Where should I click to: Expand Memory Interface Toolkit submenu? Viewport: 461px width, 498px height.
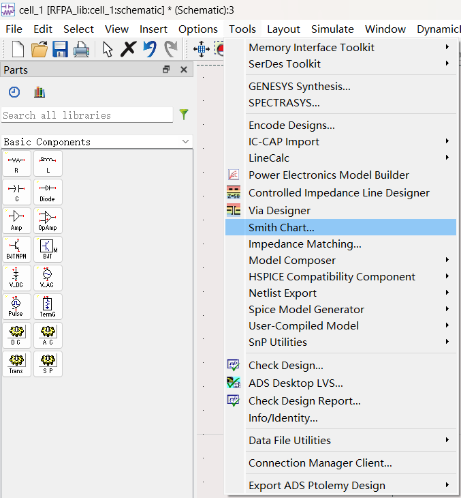coord(341,47)
